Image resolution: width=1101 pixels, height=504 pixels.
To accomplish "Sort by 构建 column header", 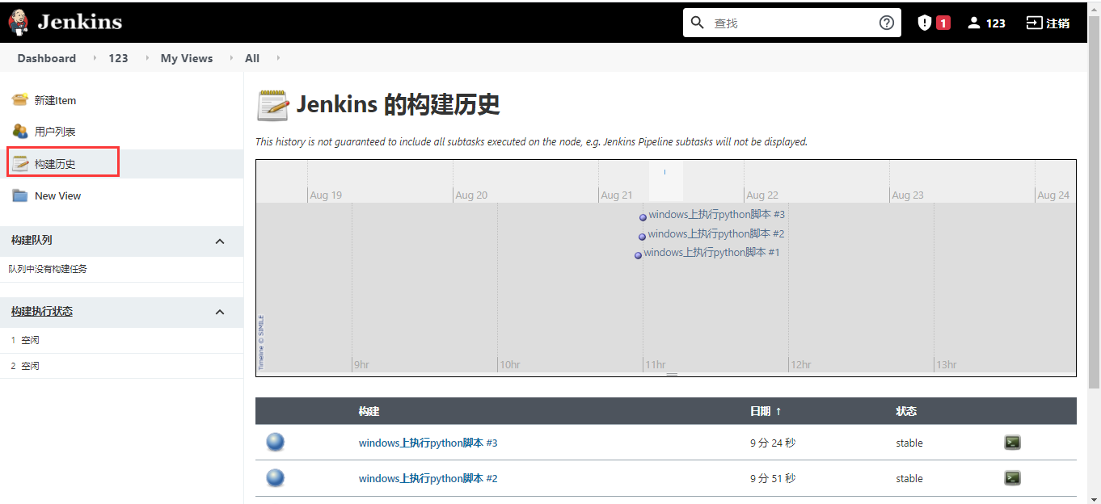I will pos(369,411).
